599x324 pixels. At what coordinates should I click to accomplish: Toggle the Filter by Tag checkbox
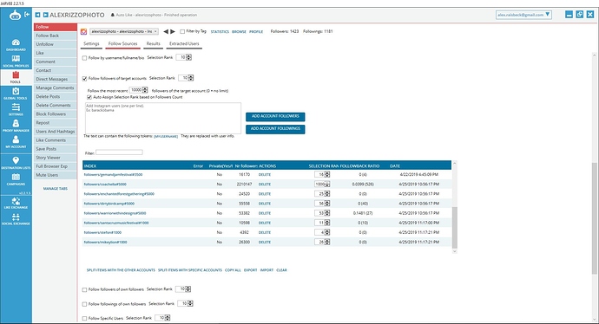182,32
